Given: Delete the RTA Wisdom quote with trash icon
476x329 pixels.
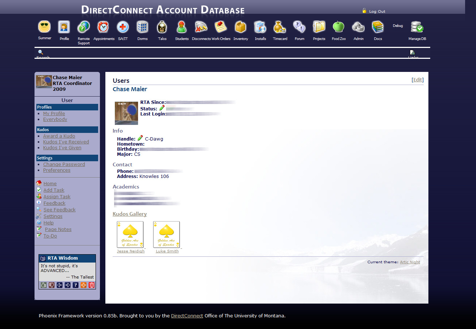Looking at the screenshot, I should (x=92, y=285).
